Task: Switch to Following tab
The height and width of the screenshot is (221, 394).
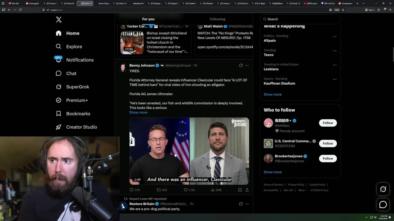Action: coord(217,19)
